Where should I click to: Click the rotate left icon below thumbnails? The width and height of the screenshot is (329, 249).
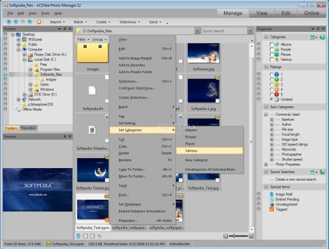click(85, 236)
